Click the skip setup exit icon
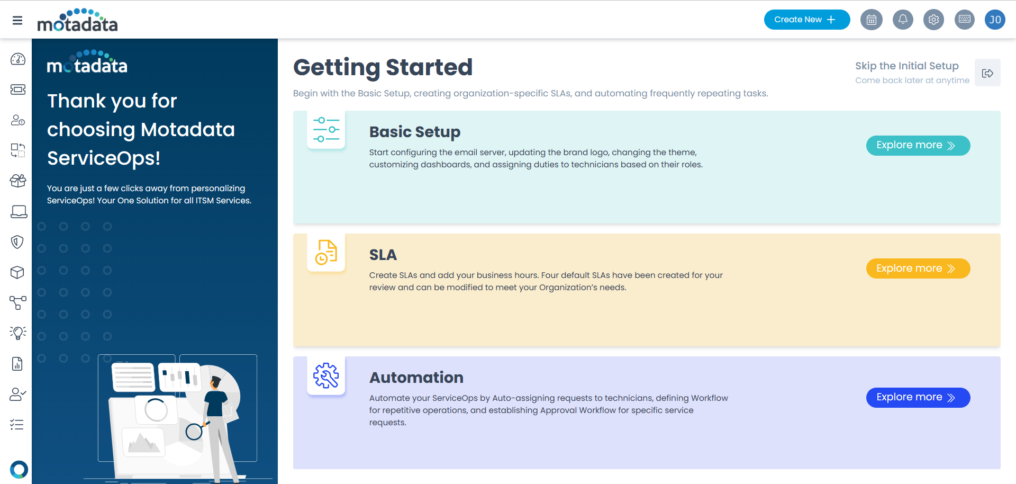The image size is (1016, 484). tap(987, 73)
